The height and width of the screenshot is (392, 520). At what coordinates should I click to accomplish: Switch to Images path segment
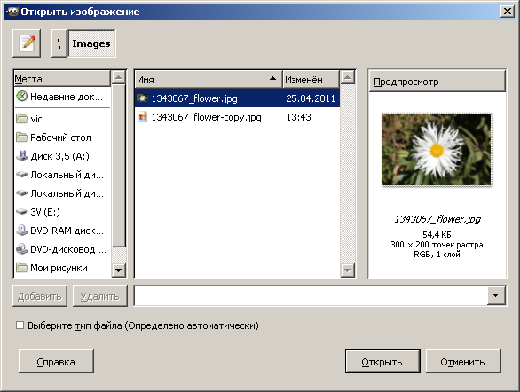point(91,43)
